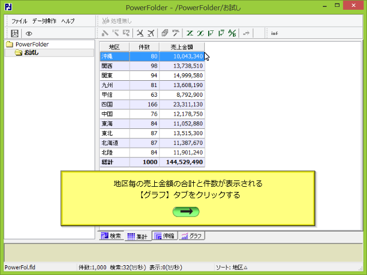Click sales amount 10,043,340

182,56
